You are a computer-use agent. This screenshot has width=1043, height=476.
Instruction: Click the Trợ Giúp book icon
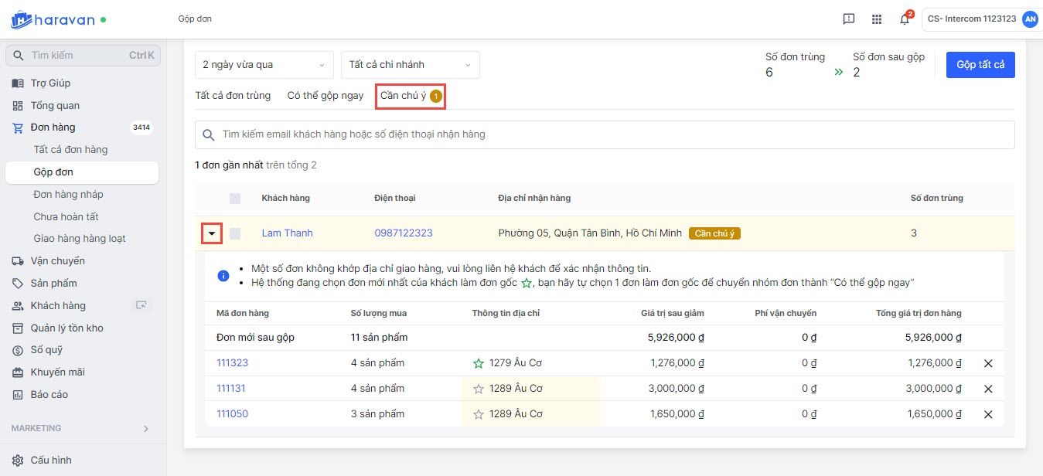[18, 83]
